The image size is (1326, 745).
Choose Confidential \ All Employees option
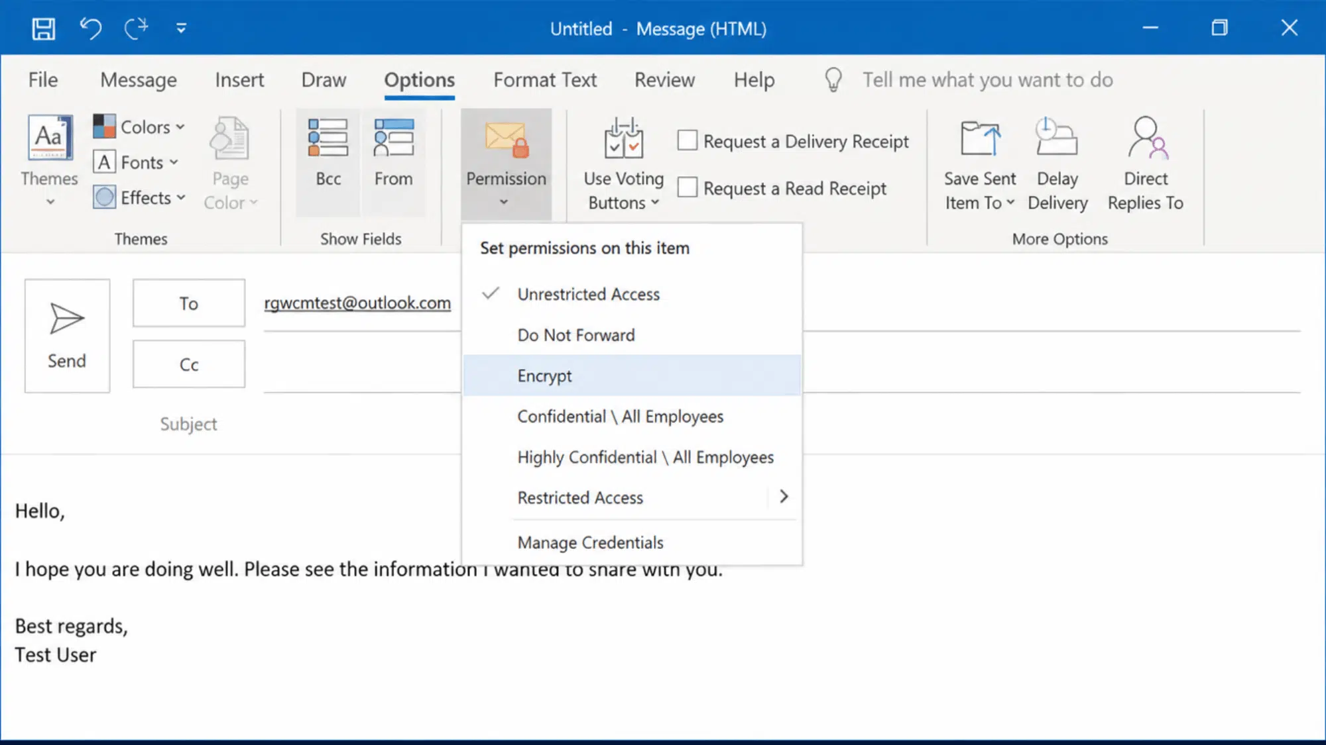click(x=632, y=417)
